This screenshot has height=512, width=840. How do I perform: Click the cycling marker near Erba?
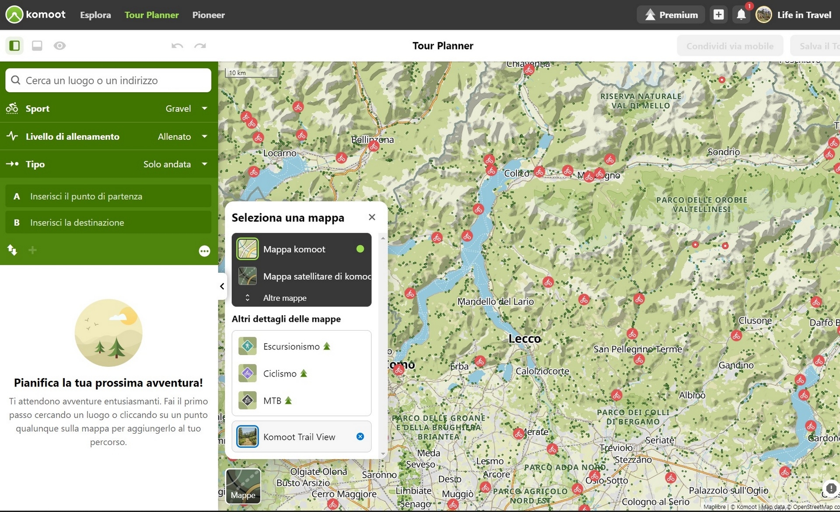(480, 361)
